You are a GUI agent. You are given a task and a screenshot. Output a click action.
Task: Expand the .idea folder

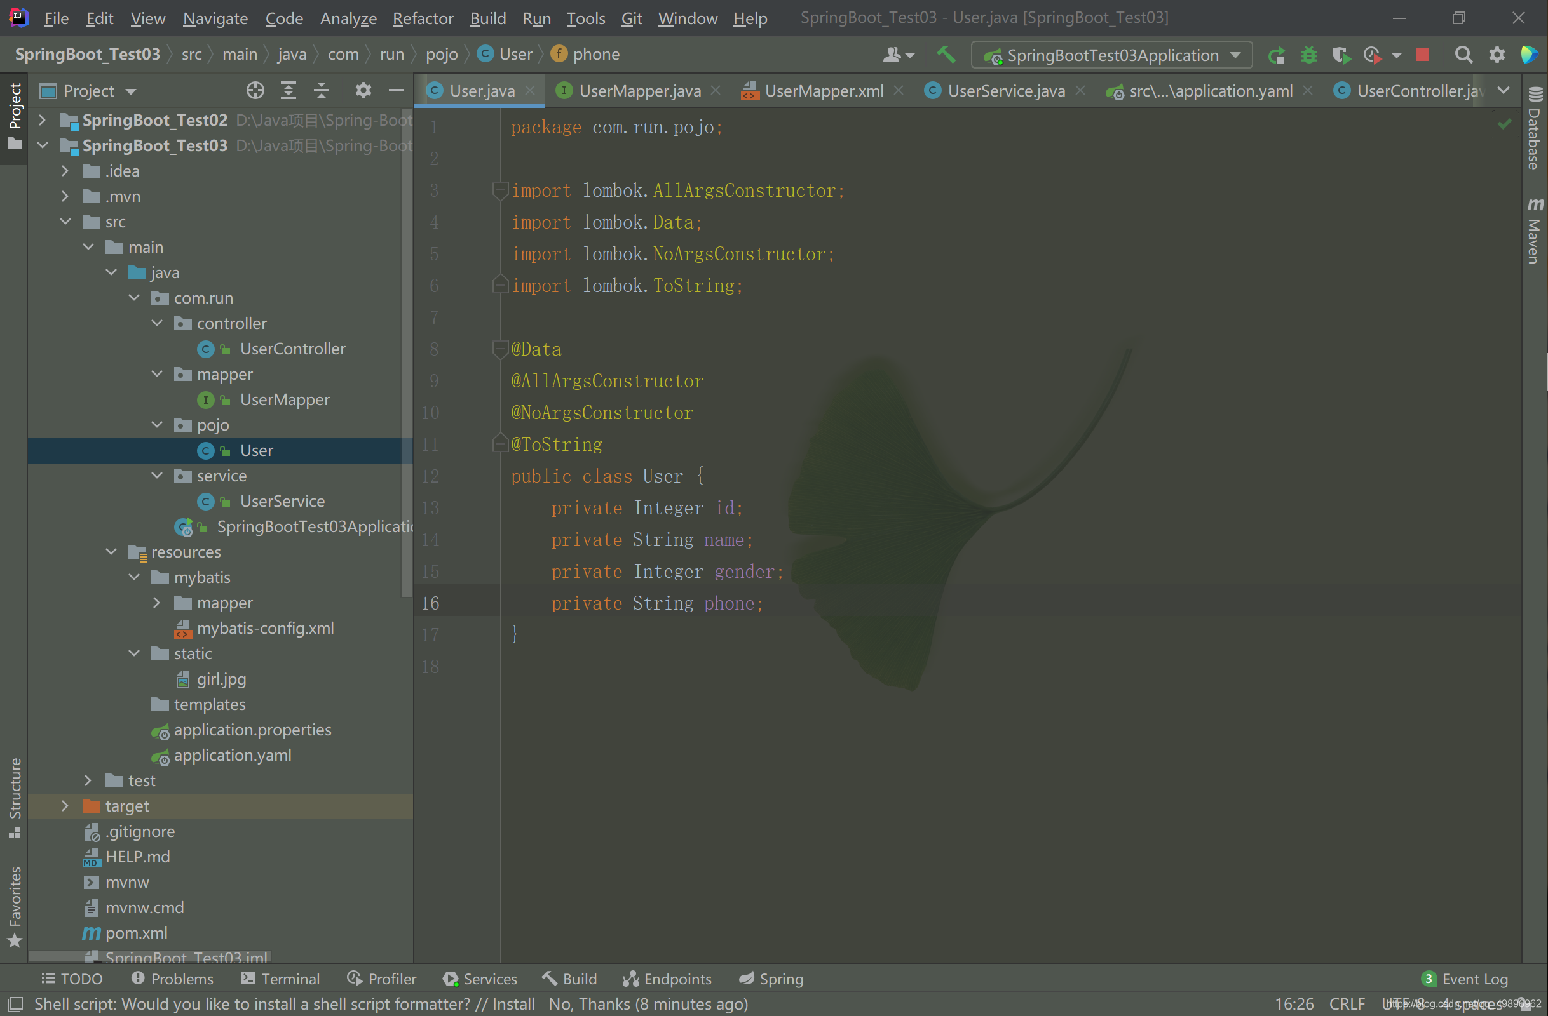pos(65,171)
